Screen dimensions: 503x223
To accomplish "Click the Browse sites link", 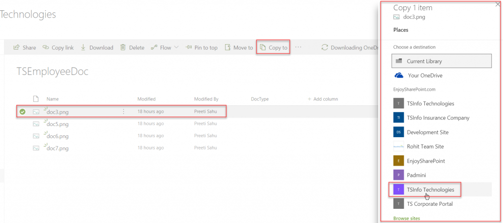I will [406, 218].
